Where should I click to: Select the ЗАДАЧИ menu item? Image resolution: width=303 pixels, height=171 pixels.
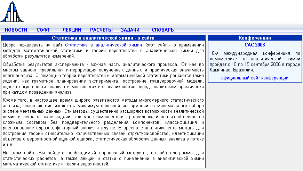tap(130, 30)
